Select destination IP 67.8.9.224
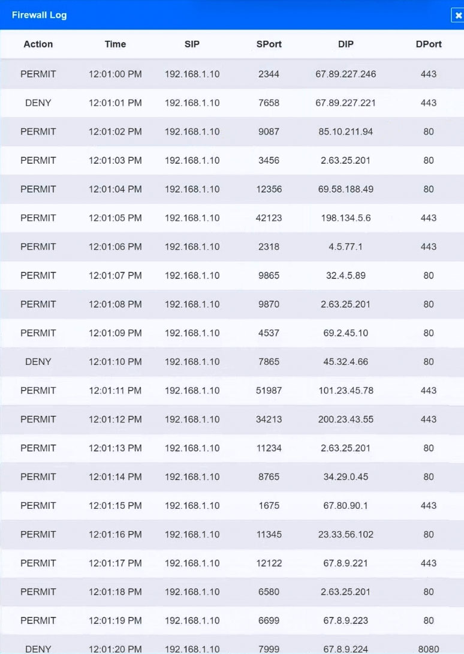This screenshot has width=464, height=654. [346, 649]
